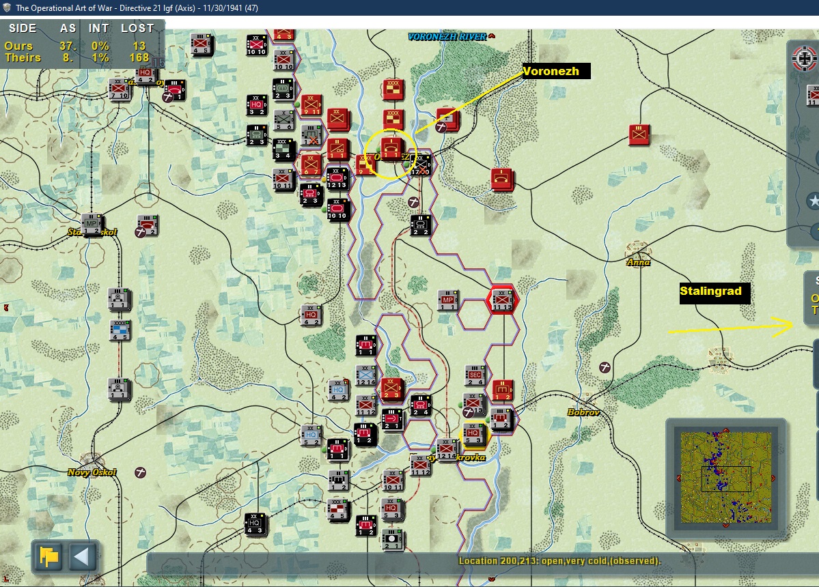Click the minimap top scroll arrow
Image resolution: width=819 pixels, height=587 pixels.
coord(726,431)
